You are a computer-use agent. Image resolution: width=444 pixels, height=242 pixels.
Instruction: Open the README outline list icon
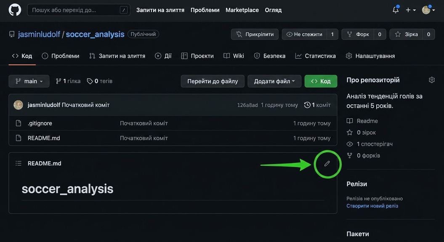click(x=19, y=163)
